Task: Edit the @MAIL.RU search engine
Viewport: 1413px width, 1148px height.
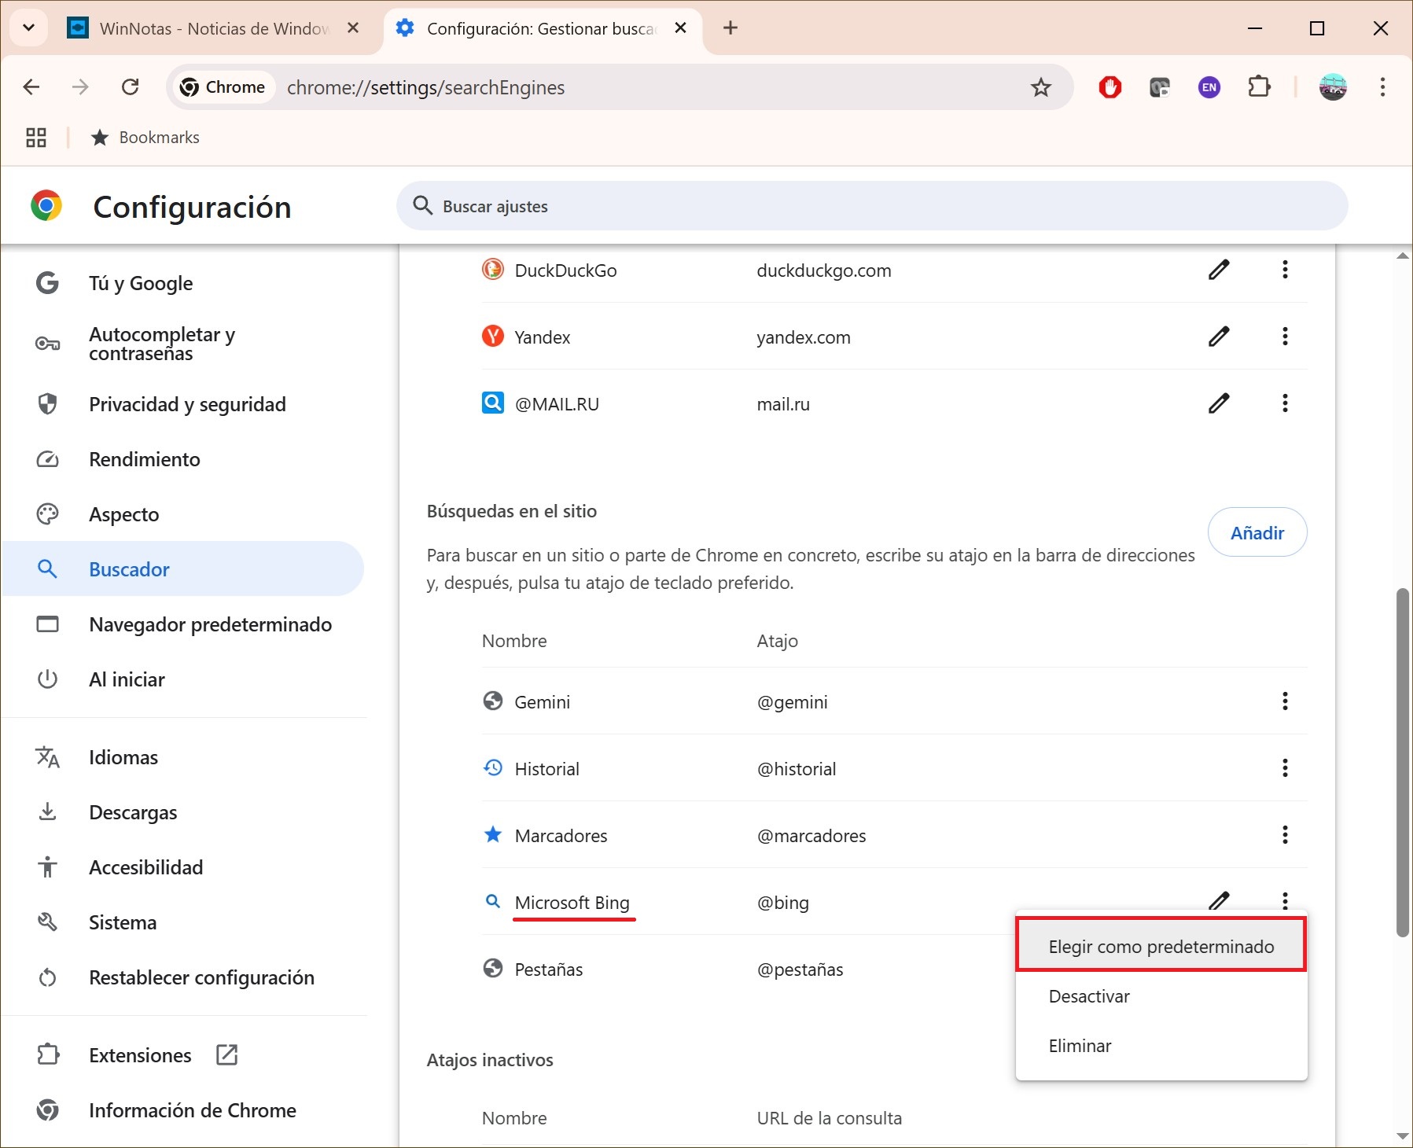Action: pos(1219,403)
